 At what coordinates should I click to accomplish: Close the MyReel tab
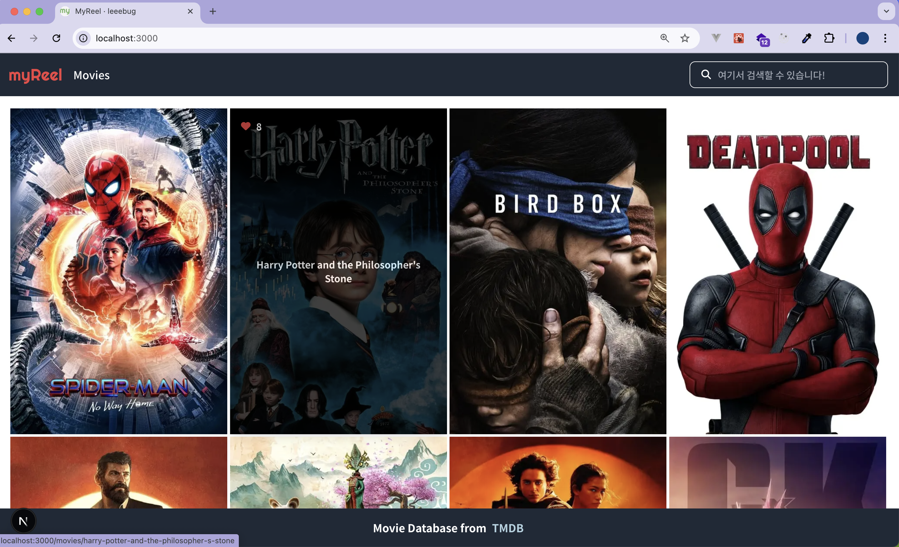coord(190,11)
